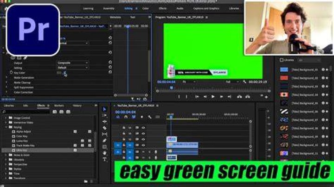334x187 pixels.
Task: Expand the Image Control effects folder
Action: (6, 118)
